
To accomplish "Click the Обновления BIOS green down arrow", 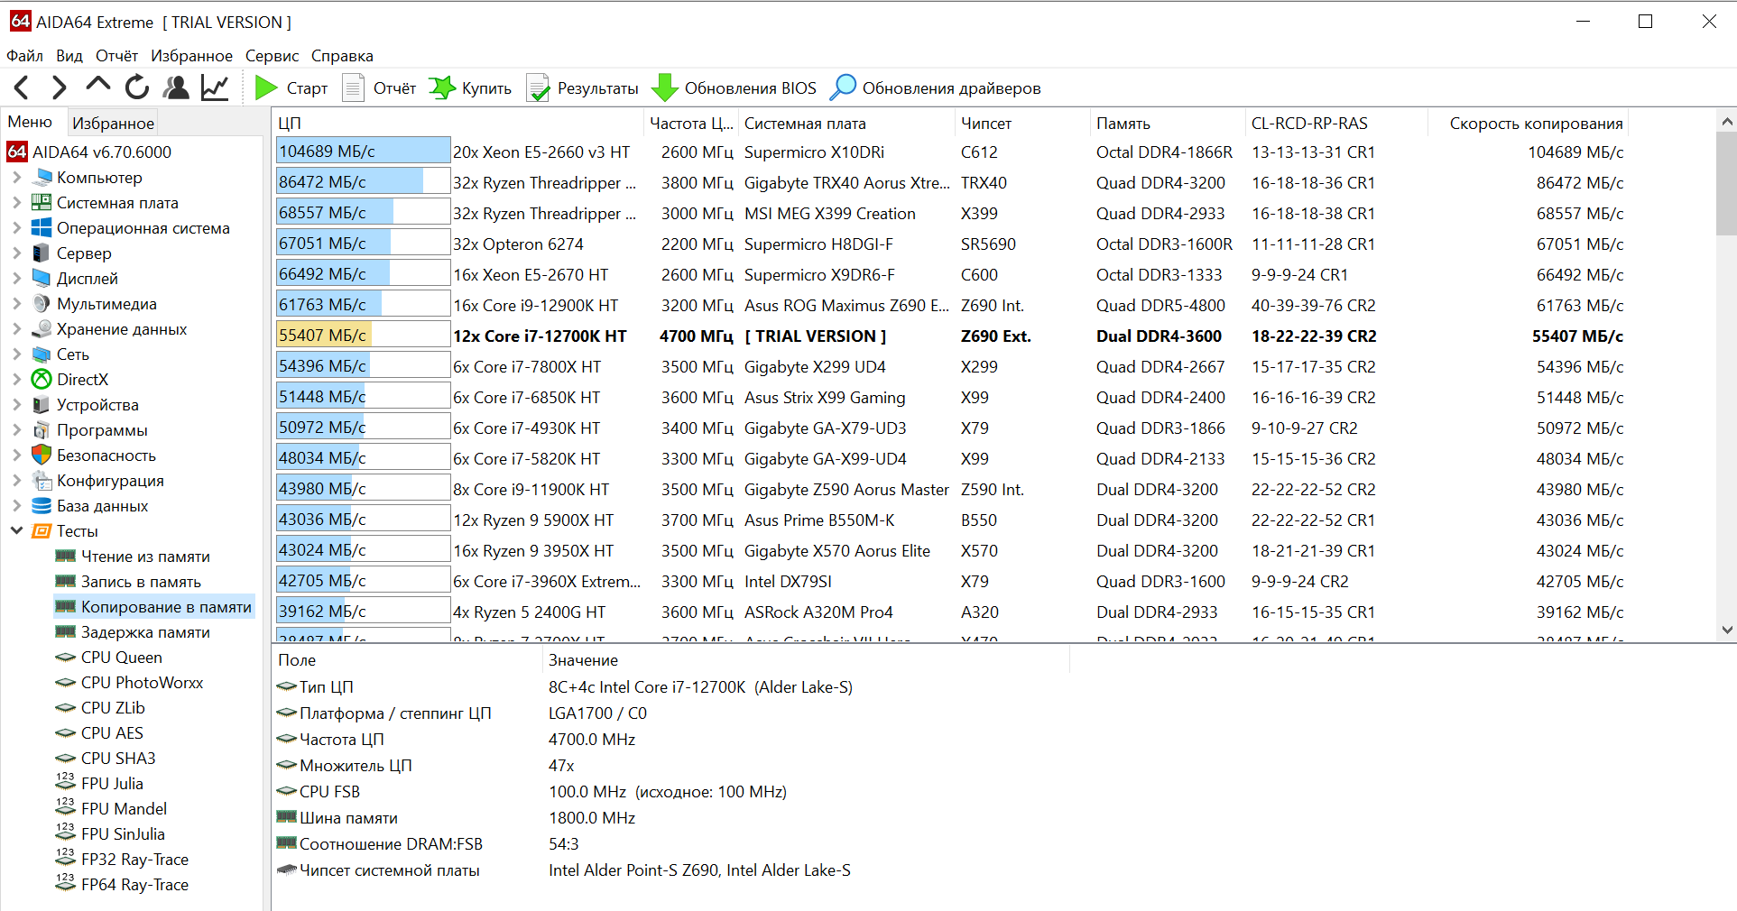I will click(x=665, y=87).
